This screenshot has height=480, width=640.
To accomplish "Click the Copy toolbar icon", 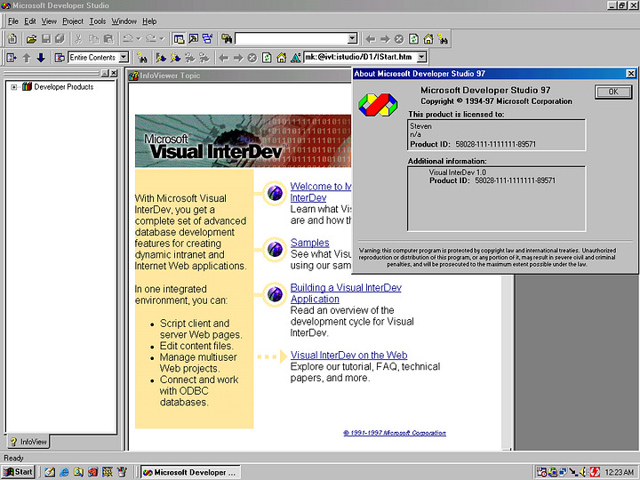I will pyautogui.click(x=94, y=39).
